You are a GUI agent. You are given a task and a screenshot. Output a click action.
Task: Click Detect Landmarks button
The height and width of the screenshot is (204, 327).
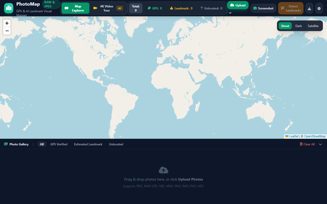(x=291, y=8)
